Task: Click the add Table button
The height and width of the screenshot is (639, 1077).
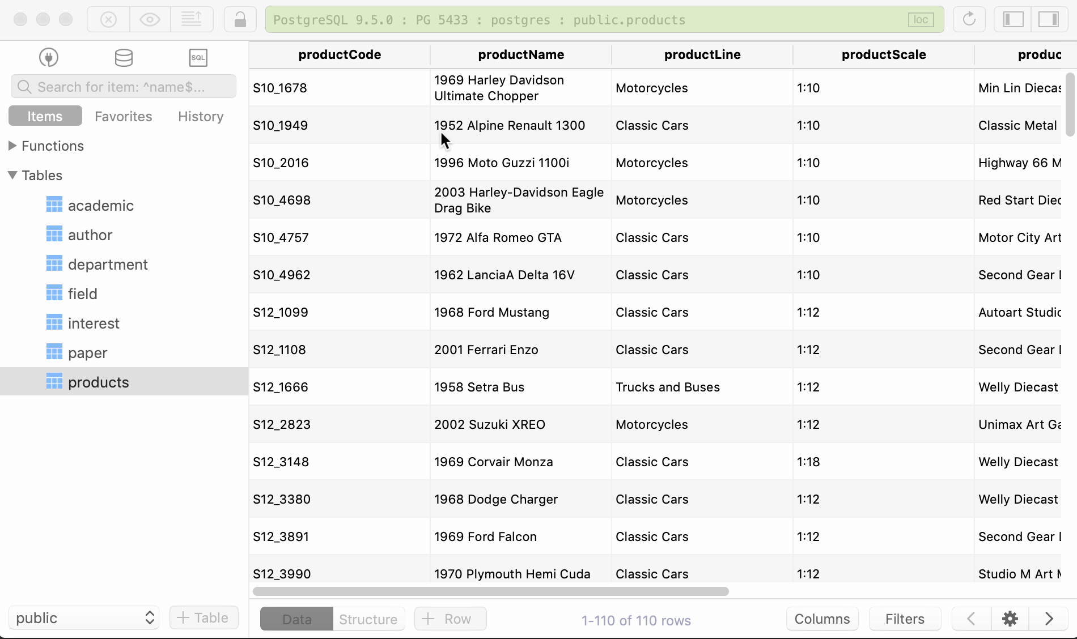Action: [203, 617]
